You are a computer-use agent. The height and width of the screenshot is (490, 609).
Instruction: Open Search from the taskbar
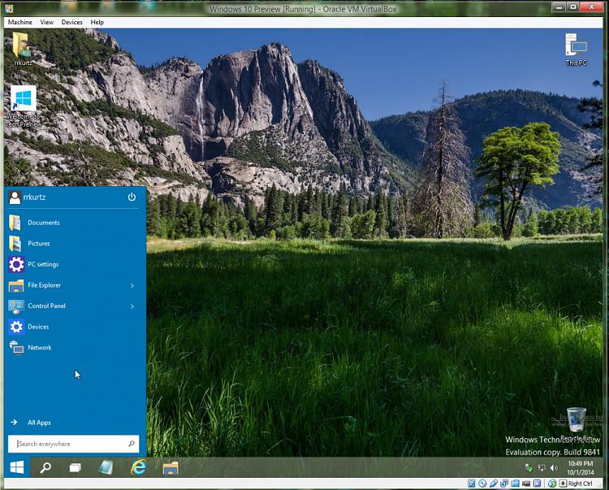point(45,467)
